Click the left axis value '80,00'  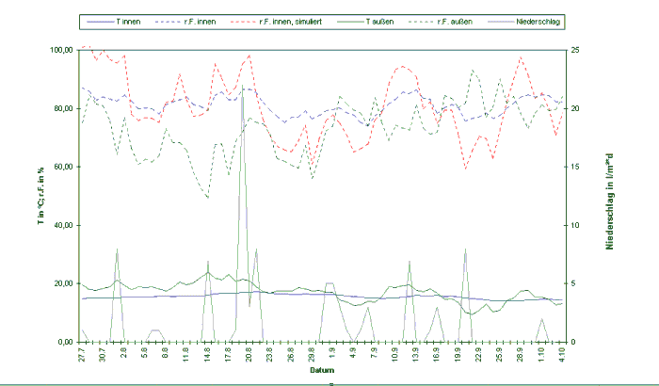click(63, 108)
